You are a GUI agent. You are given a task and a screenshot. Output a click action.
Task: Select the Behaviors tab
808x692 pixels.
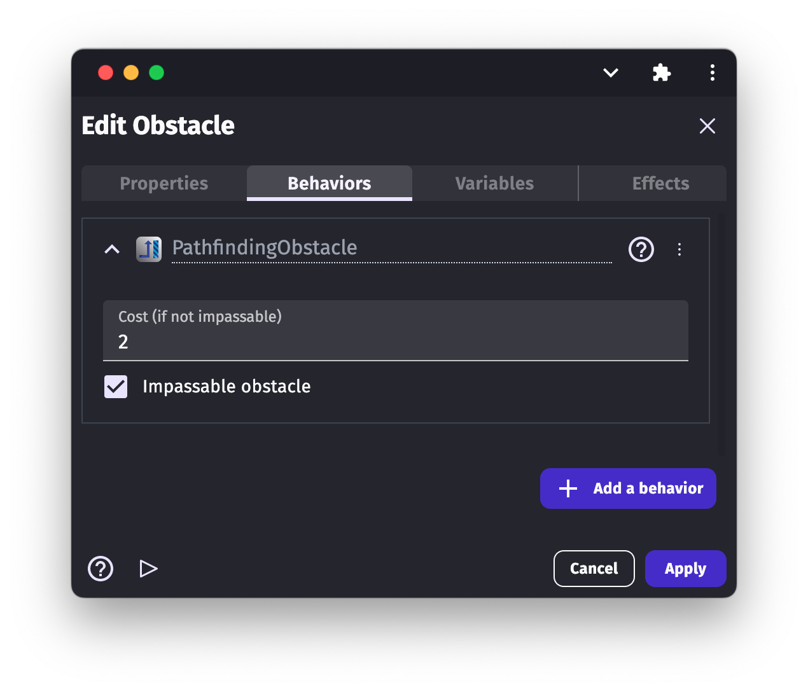point(330,183)
